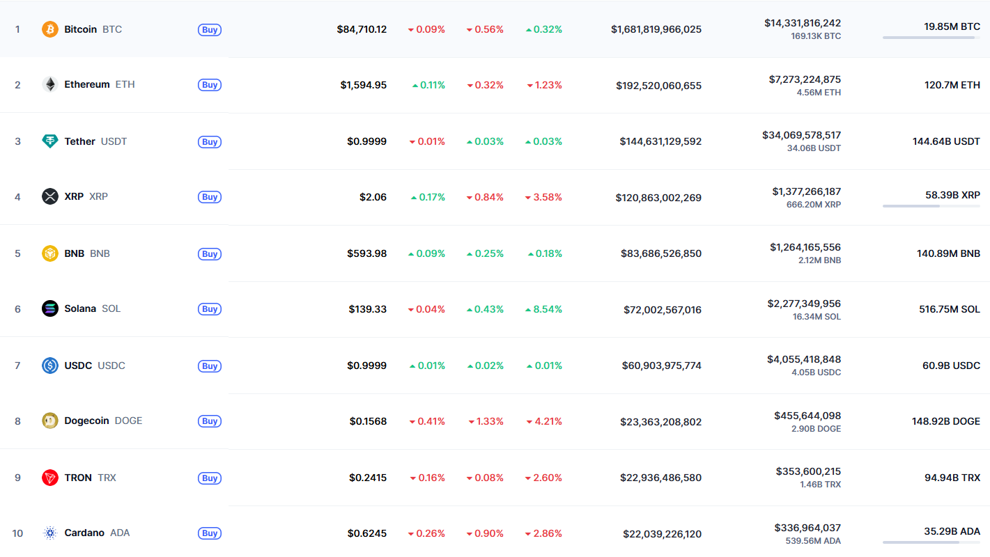Click the Bitcoin logo icon
Image resolution: width=990 pixels, height=557 pixels.
(x=49, y=29)
